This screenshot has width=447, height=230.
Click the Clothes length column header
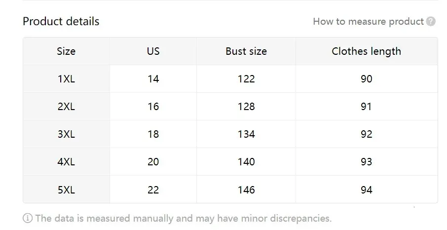[366, 51]
